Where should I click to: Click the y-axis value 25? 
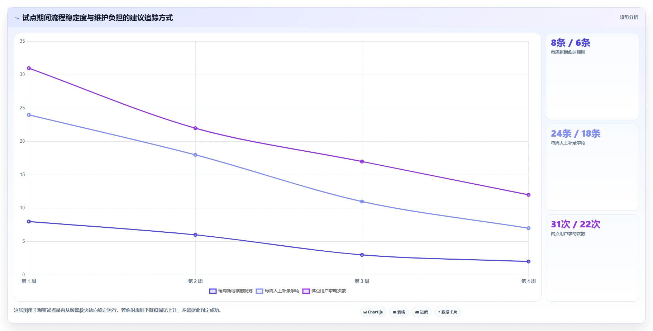pyautogui.click(x=22, y=108)
